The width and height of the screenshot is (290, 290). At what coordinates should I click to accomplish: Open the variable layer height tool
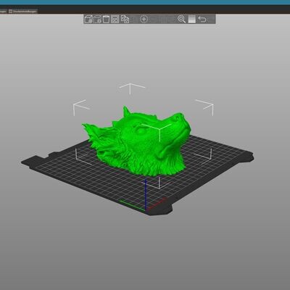click(191, 19)
